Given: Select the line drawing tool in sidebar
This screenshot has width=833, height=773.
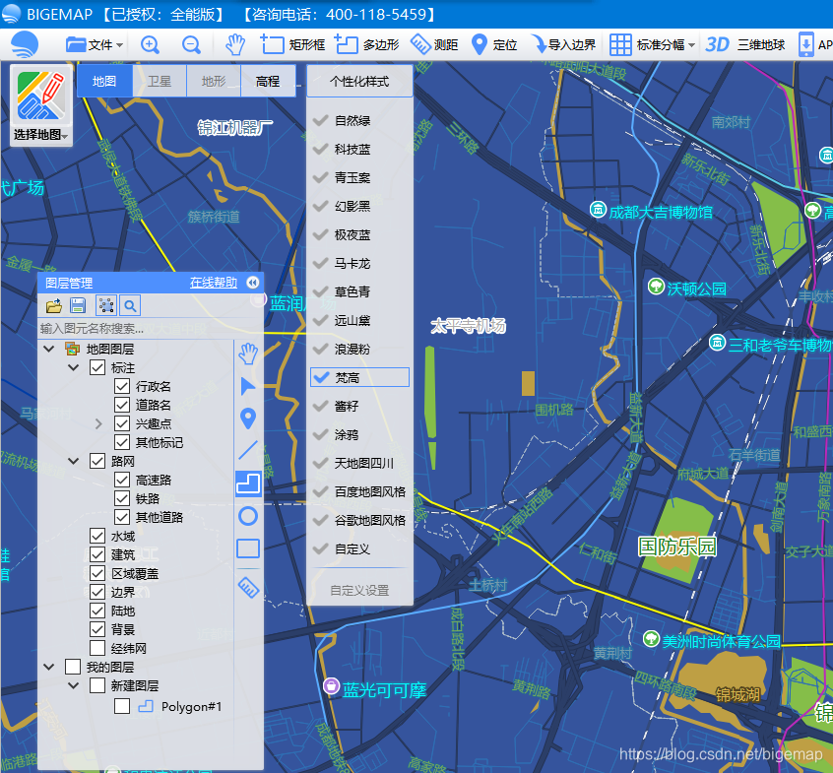Looking at the screenshot, I should pos(248,451).
